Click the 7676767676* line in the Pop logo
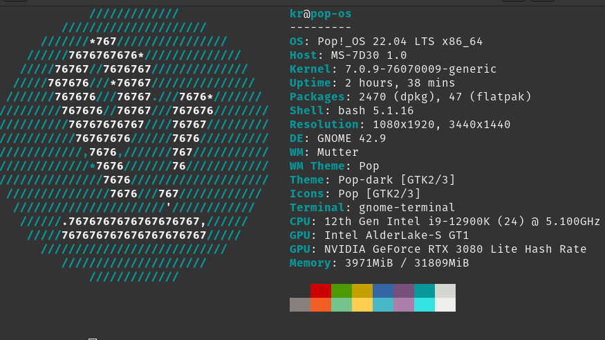This screenshot has height=340, width=605. [x=106, y=55]
